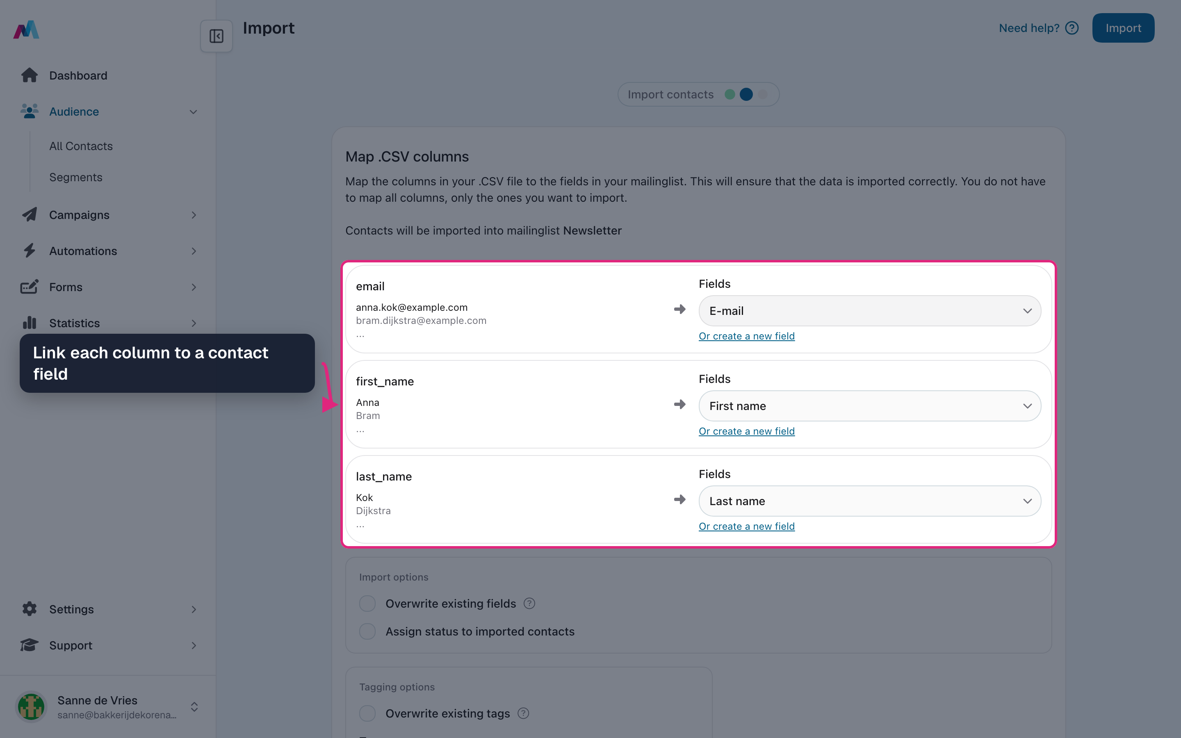This screenshot has height=738, width=1181.
Task: Enable Assign status to imported contacts
Action: (x=367, y=631)
